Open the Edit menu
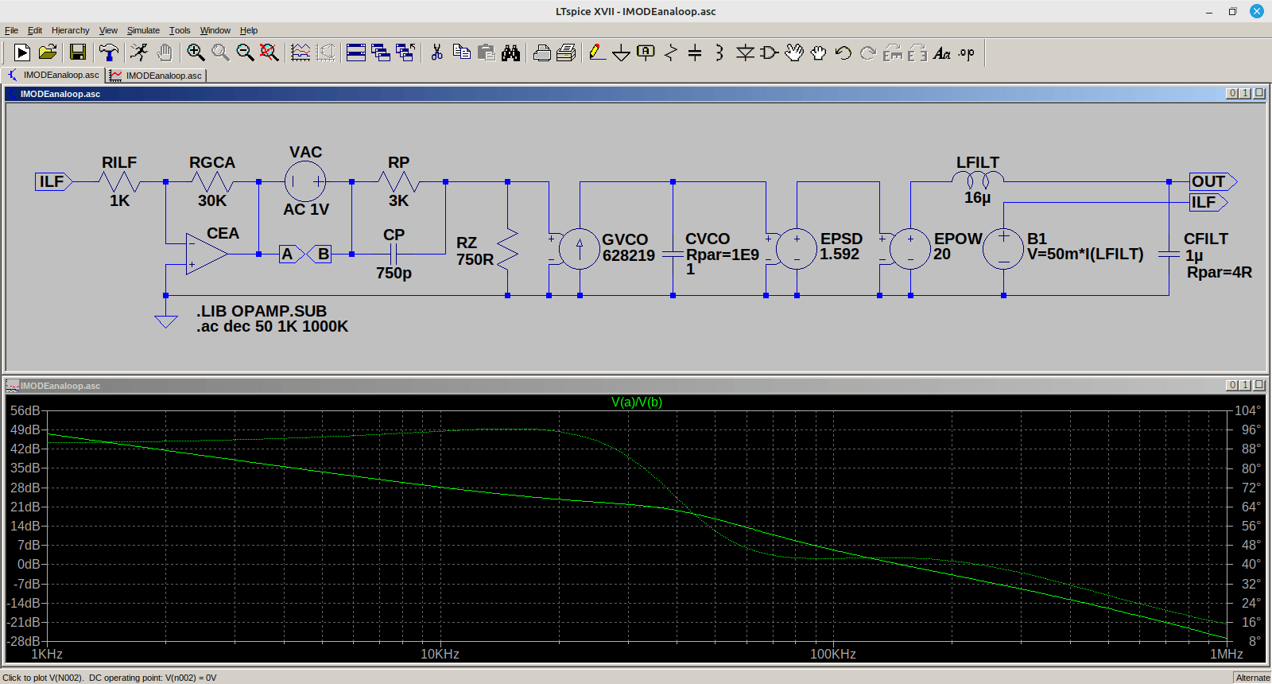This screenshot has height=684, width=1272. 35,30
